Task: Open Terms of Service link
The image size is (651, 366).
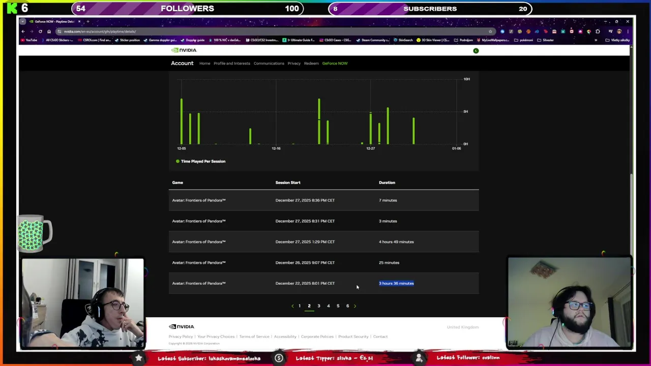Action: [254, 337]
